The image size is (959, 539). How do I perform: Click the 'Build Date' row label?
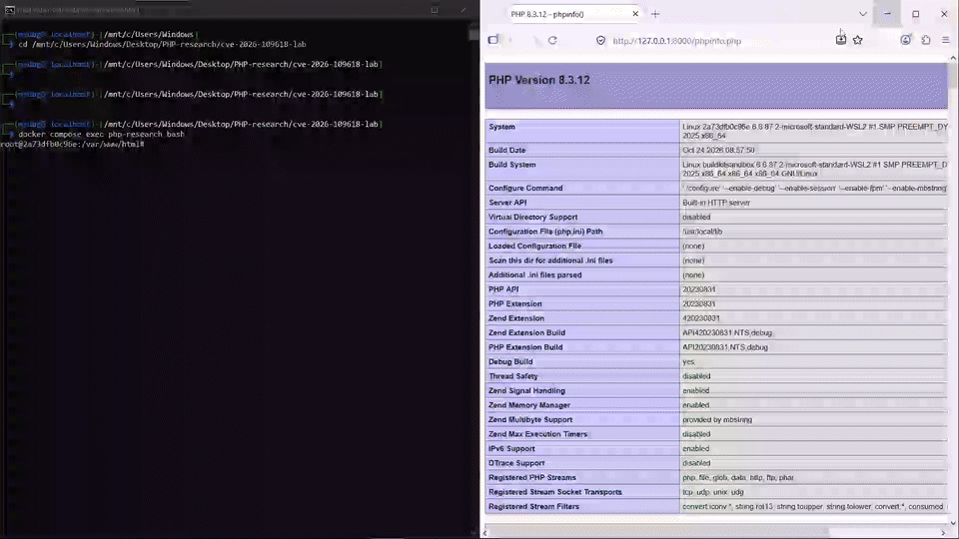coord(506,150)
